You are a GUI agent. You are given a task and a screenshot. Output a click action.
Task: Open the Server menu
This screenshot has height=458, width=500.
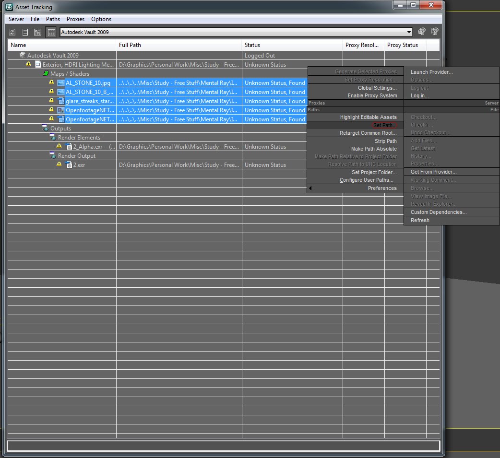click(x=16, y=19)
